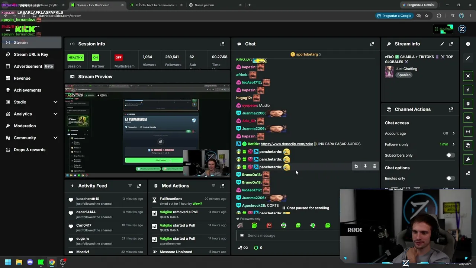Open Stream in the sidebar
This screenshot has height=268, width=476.
click(x=32, y=42)
